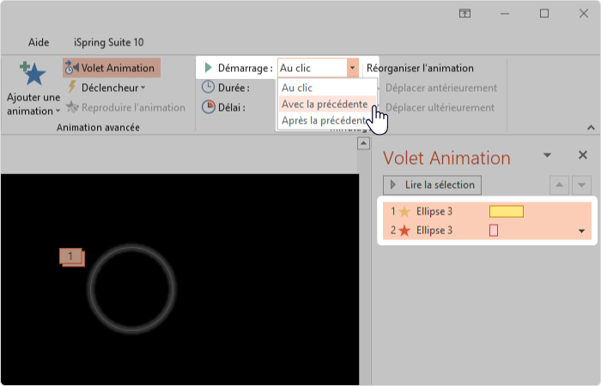Click the Délai timer icon
This screenshot has height=386, width=601.
[x=208, y=107]
